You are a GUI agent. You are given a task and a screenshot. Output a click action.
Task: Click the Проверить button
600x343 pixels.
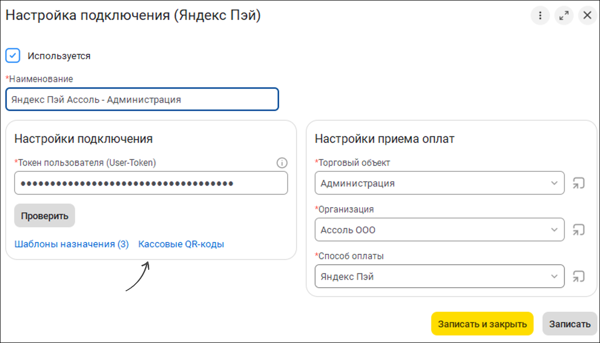[x=44, y=216]
